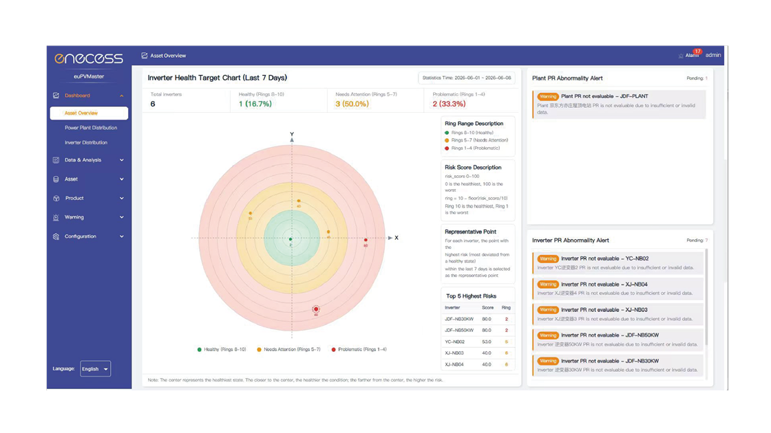Expand the Data & Analysis menu chevron
Screen dimensions: 771x433
(121, 160)
